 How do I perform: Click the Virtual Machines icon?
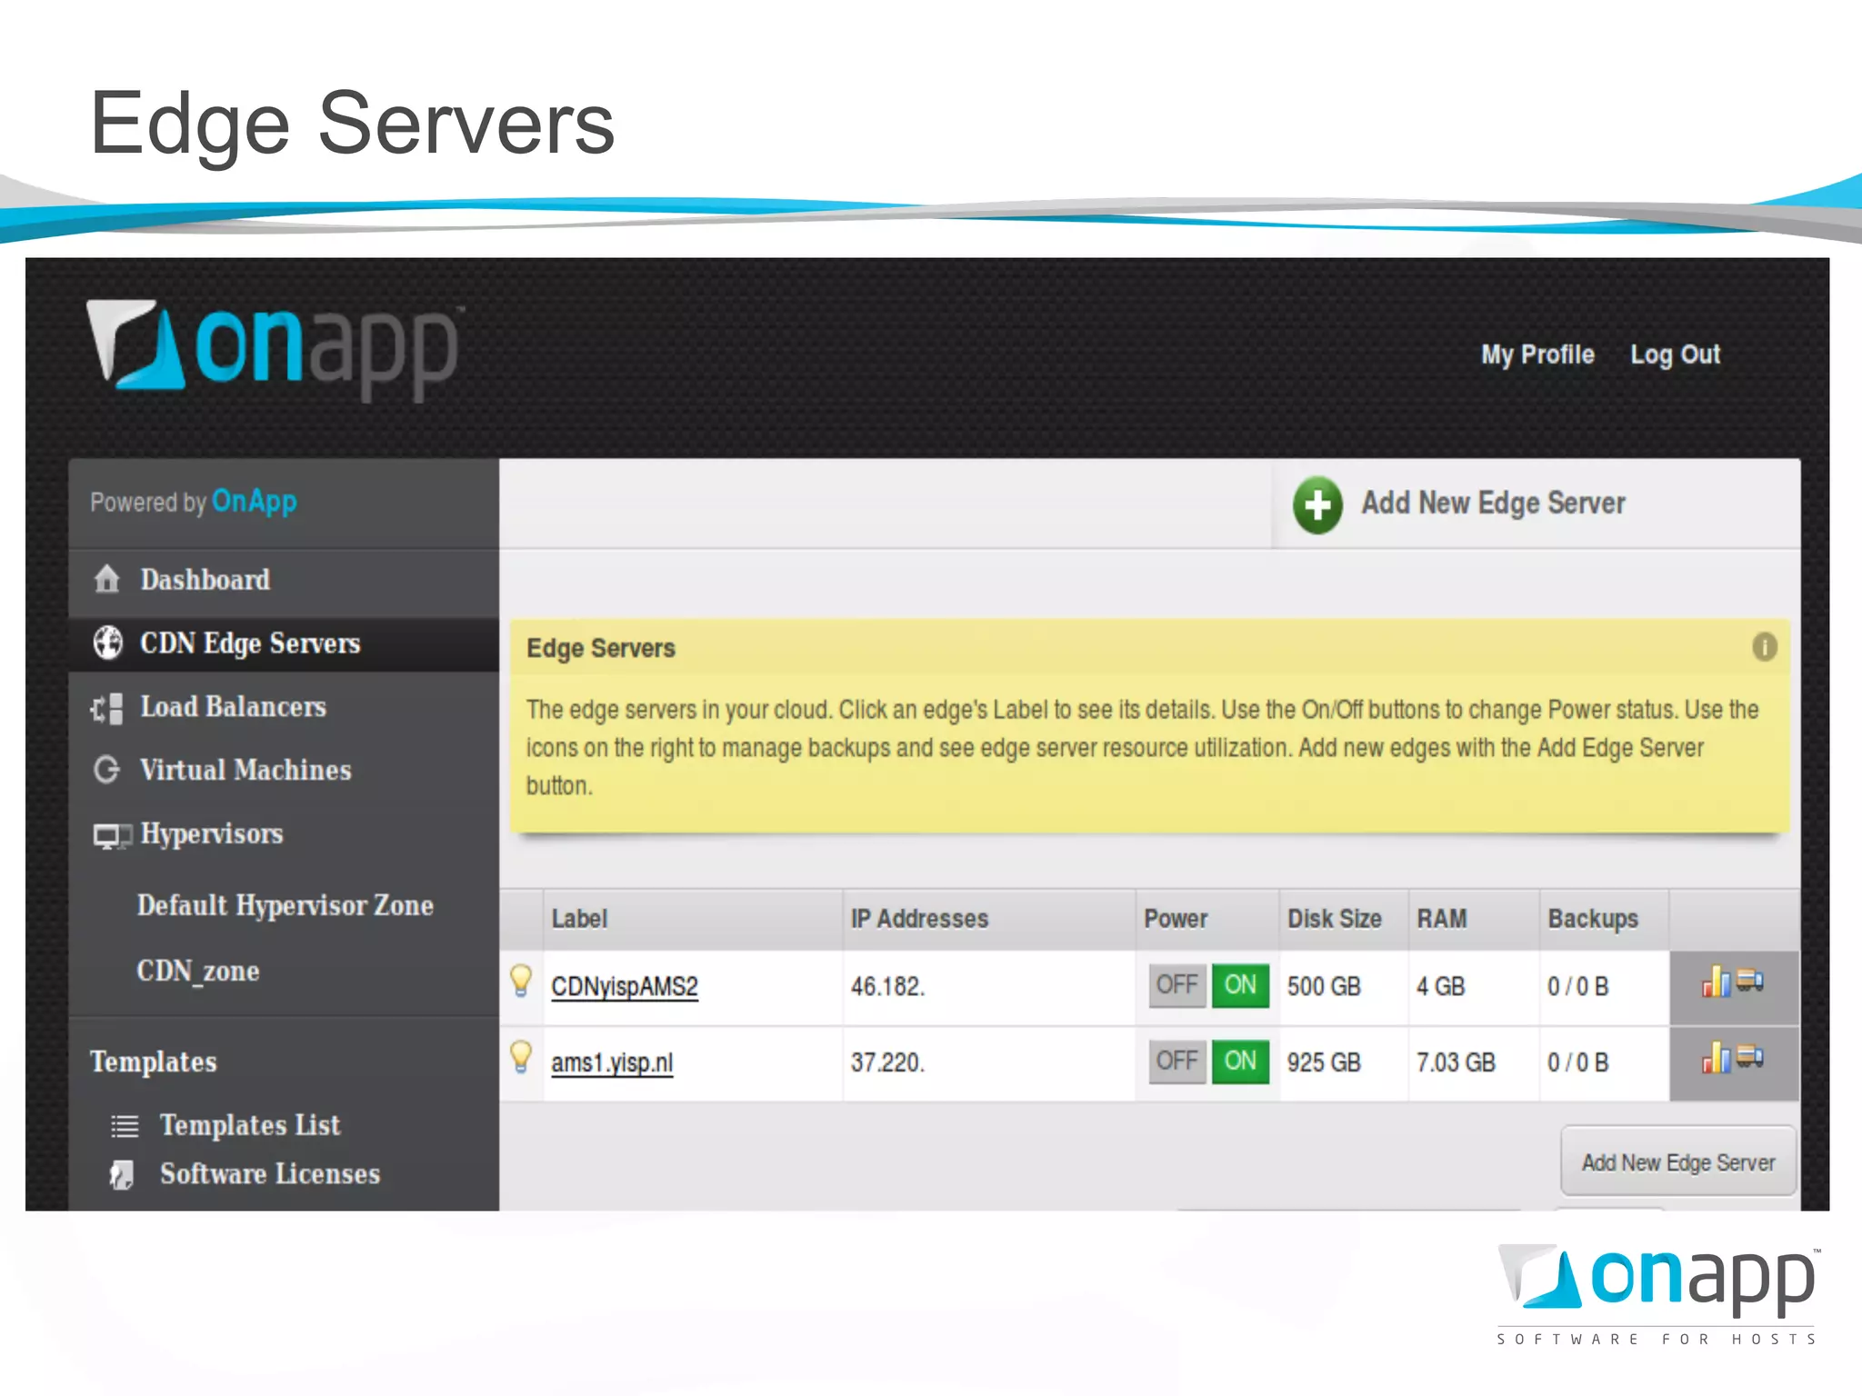pos(107,770)
